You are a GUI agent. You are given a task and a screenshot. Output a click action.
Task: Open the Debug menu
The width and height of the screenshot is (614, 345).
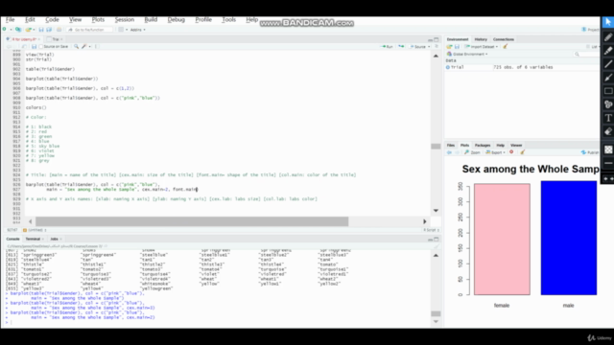point(177,19)
